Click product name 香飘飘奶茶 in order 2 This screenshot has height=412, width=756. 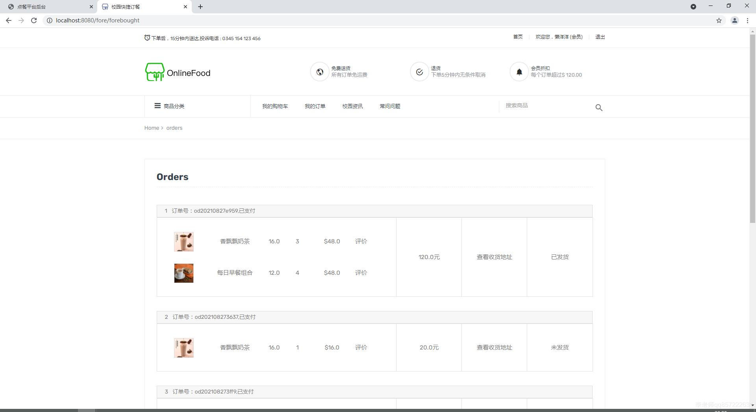coord(235,348)
